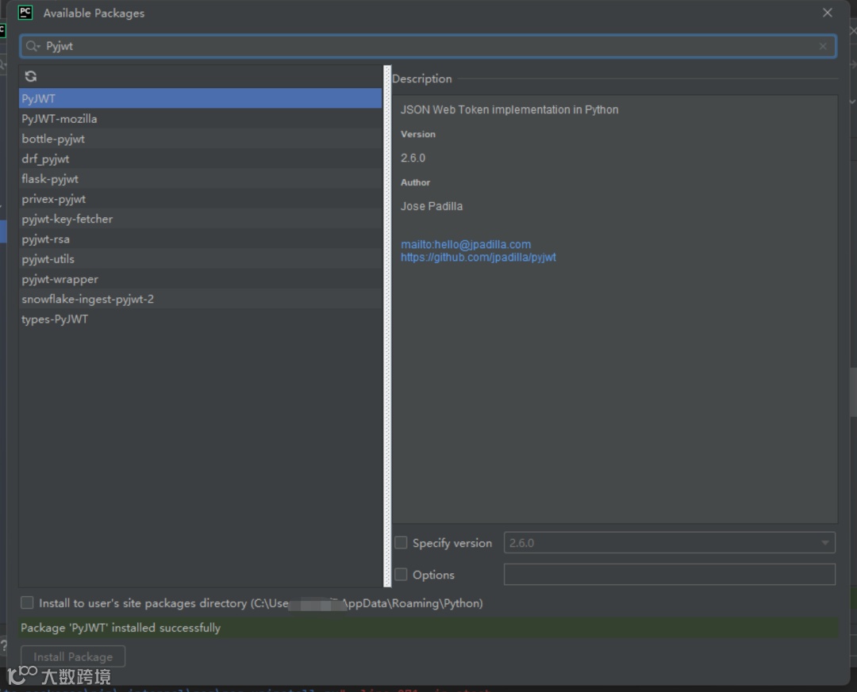This screenshot has width=857, height=692.
Task: Enable the Specify version checkbox
Action: (402, 542)
